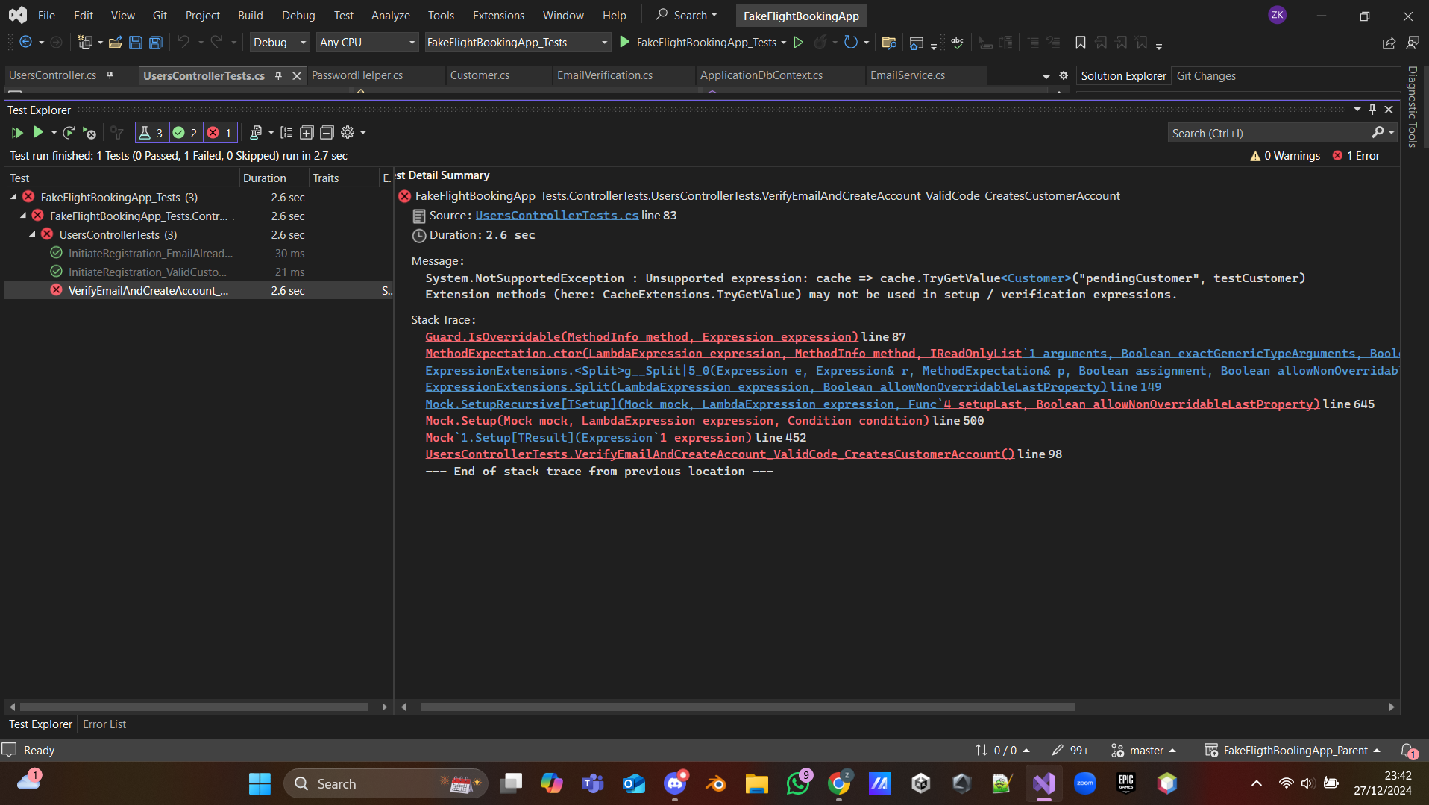The image size is (1429, 805).
Task: Click the Group By icon in Test Explorer
Action: (286, 133)
